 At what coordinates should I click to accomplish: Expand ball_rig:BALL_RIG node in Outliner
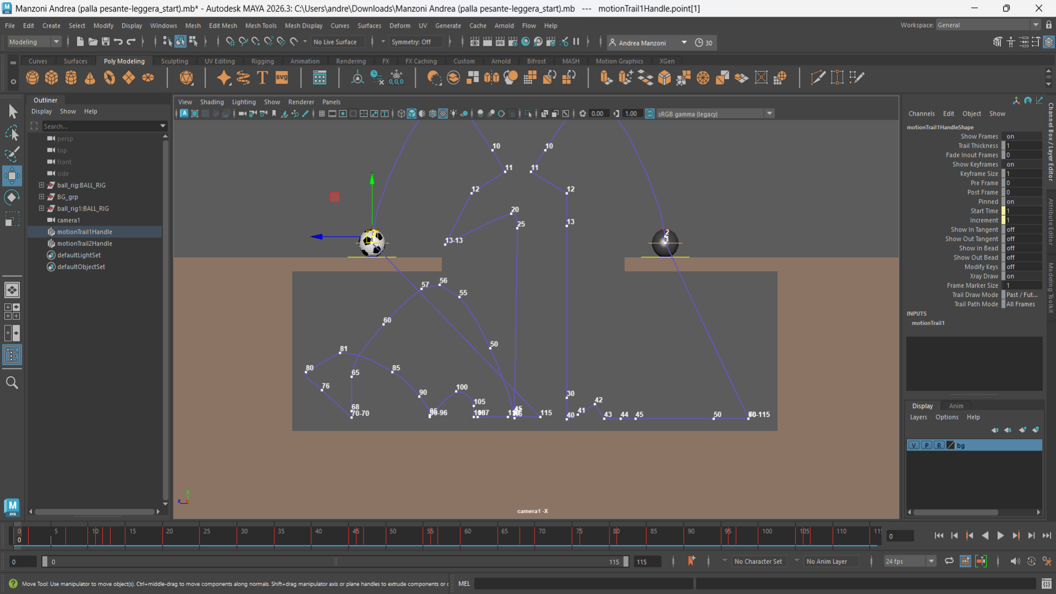pos(41,185)
